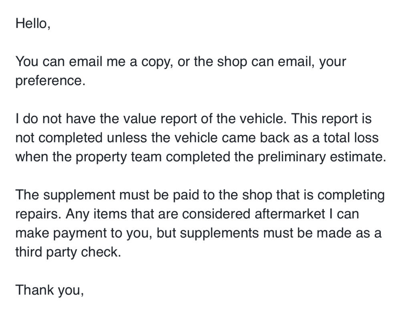Click the line starting "not completed unless the vehicle"
The width and height of the screenshot is (410, 334).
(x=197, y=138)
